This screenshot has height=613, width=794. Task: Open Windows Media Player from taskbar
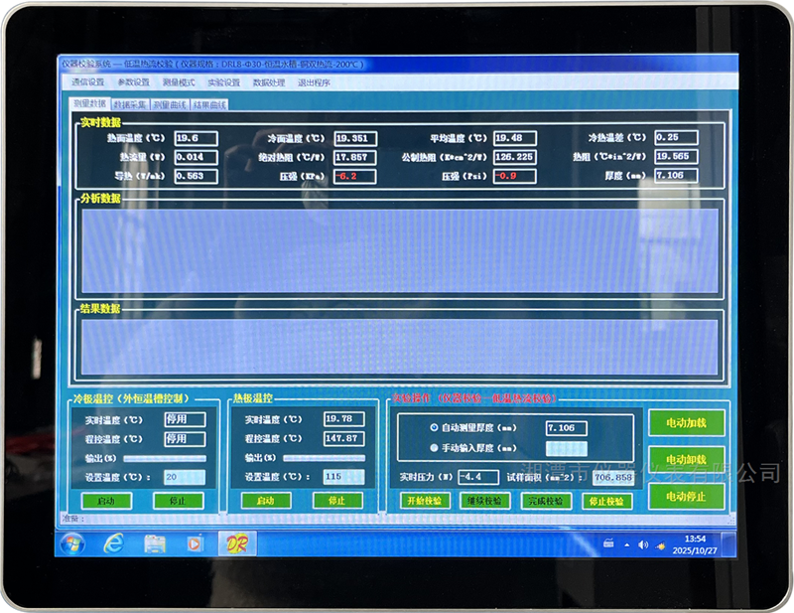click(x=195, y=543)
